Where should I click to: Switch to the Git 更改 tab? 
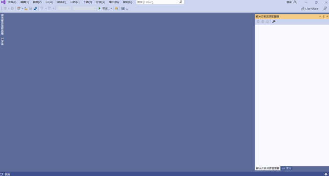pos(286,168)
